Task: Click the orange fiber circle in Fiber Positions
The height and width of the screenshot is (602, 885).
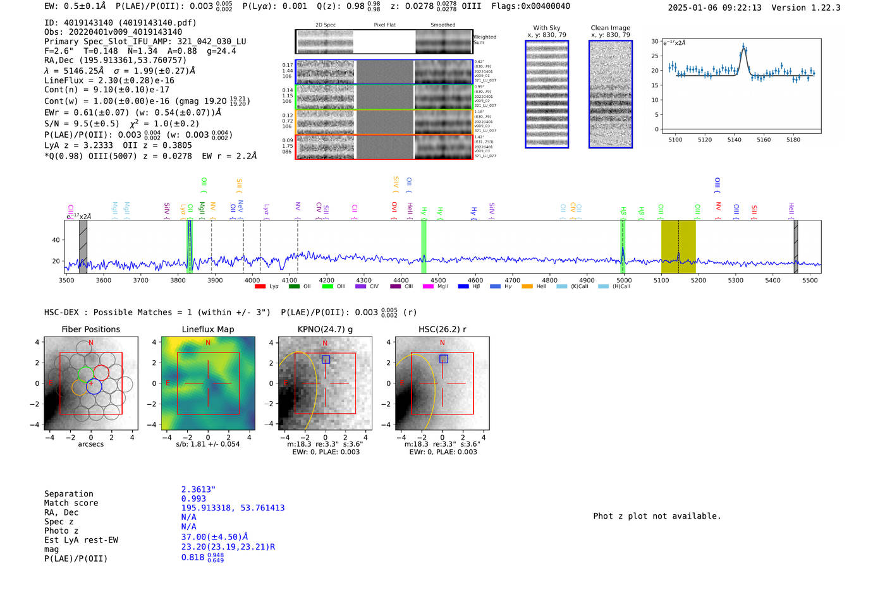Action: 80,387
